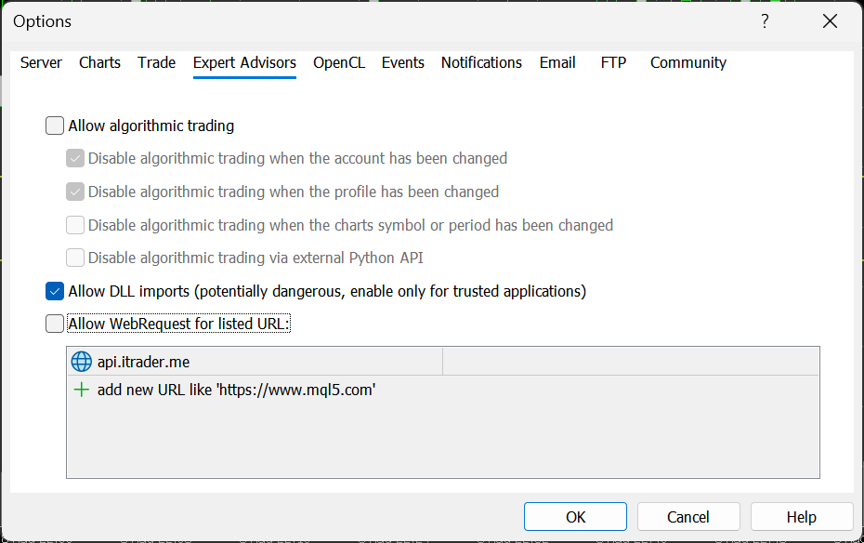Viewport: 864px width, 543px height.
Task: Select the api.itrader.me URL entry
Action: click(x=144, y=362)
